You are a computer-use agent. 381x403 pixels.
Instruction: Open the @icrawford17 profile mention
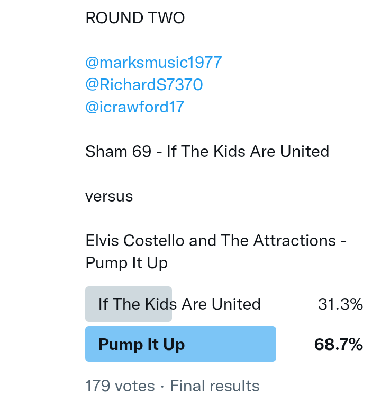134,107
